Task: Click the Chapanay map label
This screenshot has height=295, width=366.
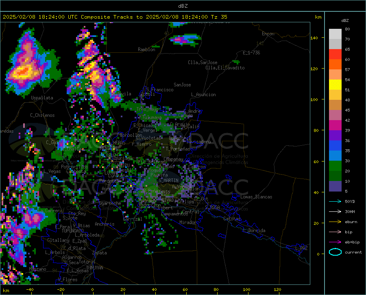Action: (173, 159)
